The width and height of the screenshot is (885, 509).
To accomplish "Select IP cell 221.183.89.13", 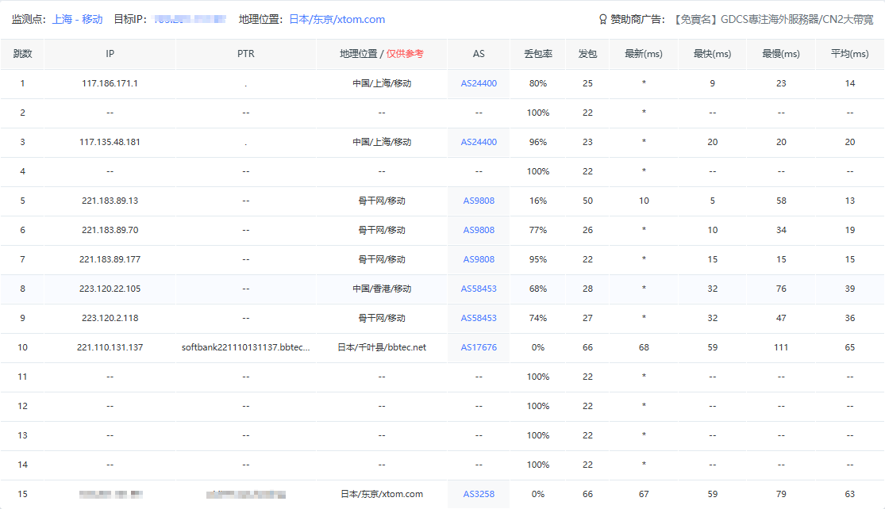I will tap(110, 201).
